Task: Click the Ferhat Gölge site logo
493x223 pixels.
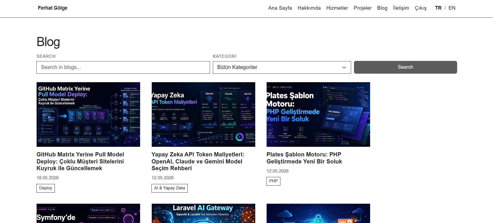Action: coord(52,8)
